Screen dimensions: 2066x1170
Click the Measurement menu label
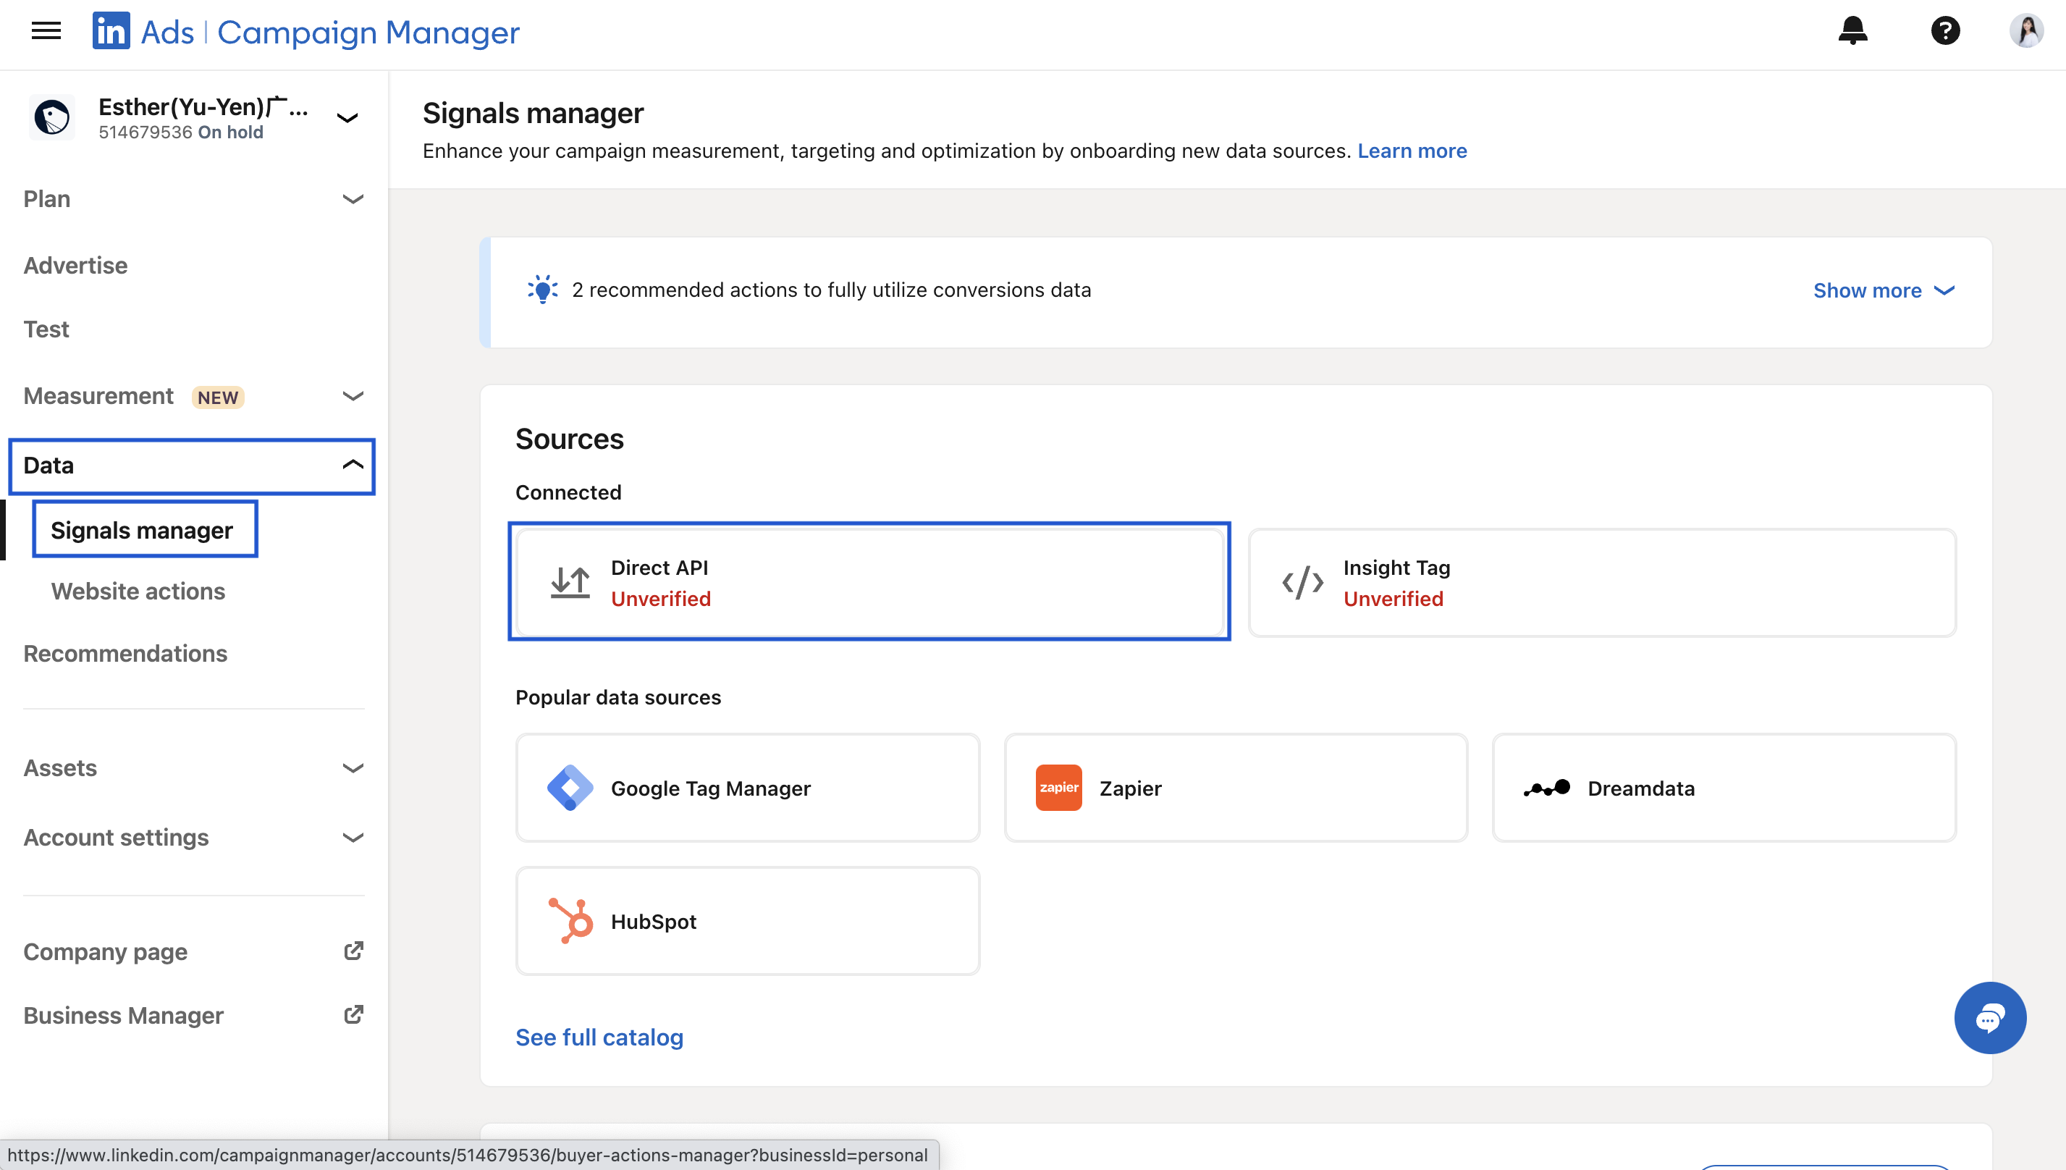coord(98,395)
